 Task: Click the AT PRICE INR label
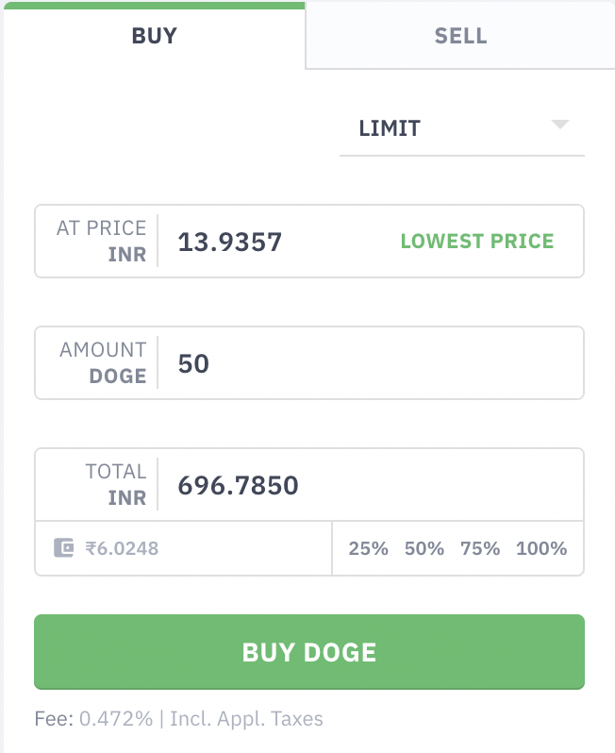(x=102, y=241)
